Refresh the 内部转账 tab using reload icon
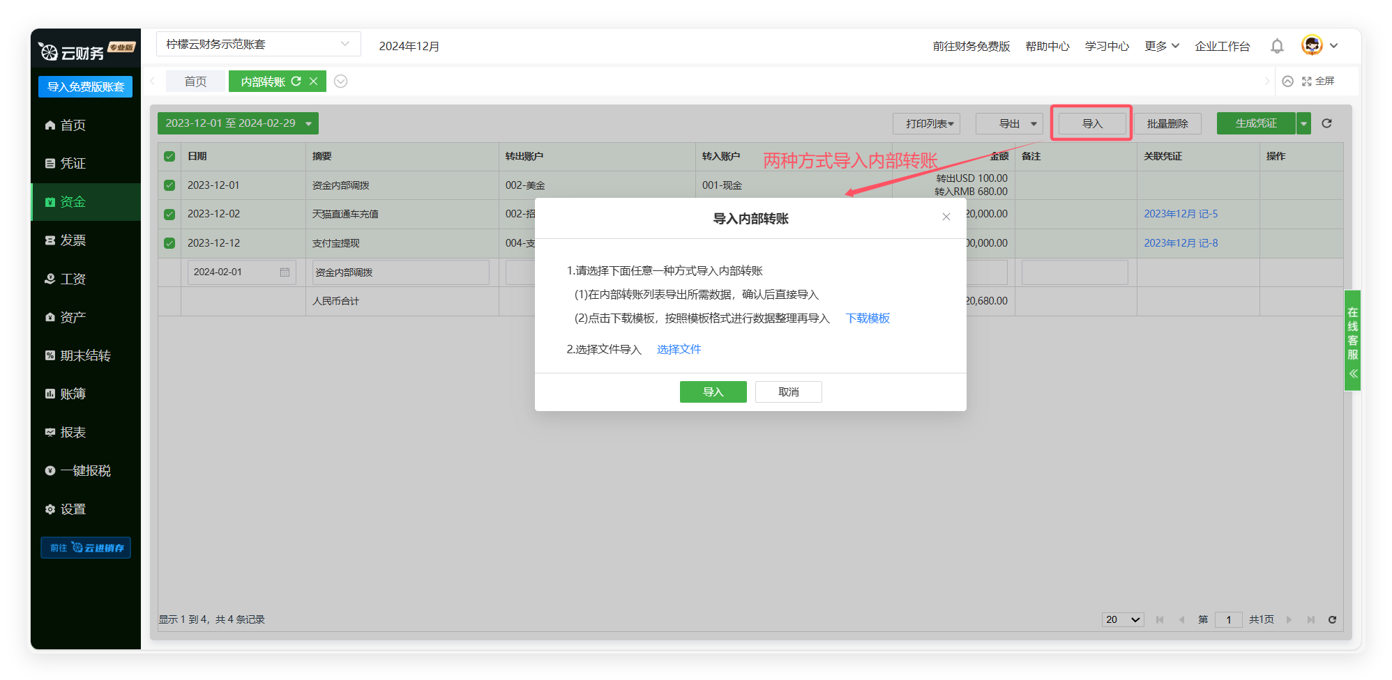 click(x=296, y=82)
